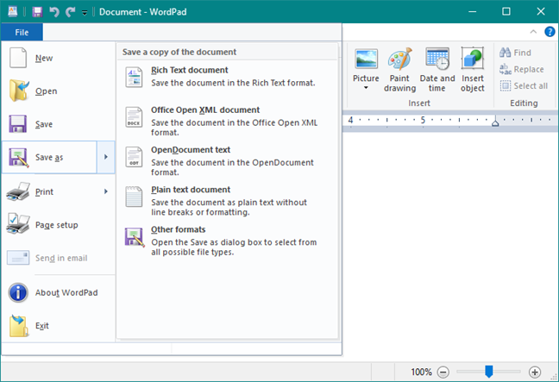Choose Other formats option
Screen dimensions: 559x382
[228, 241]
